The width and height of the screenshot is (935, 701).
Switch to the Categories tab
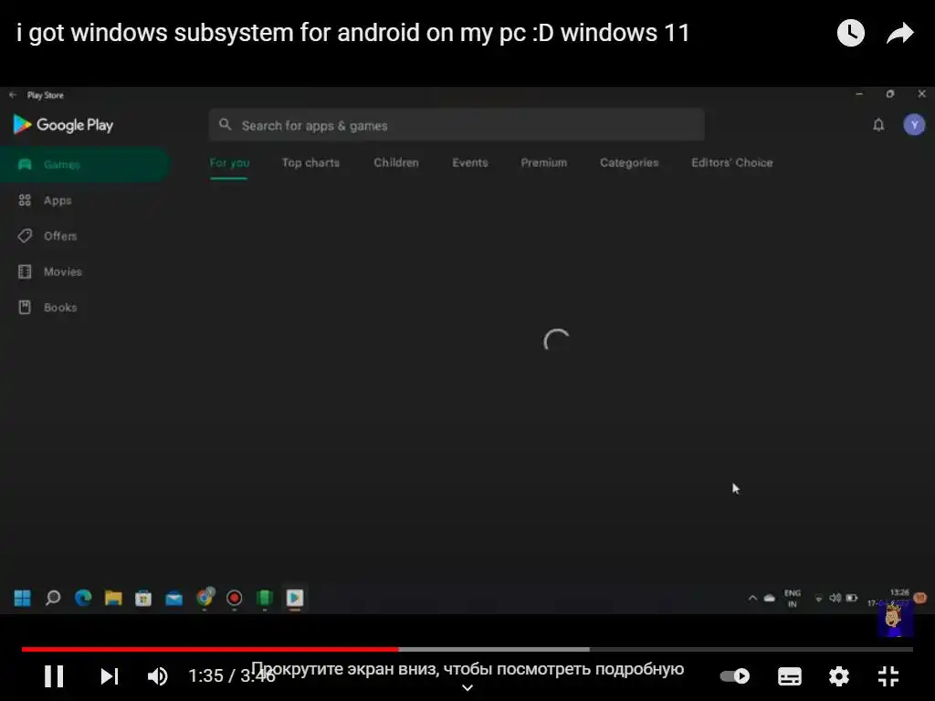(x=629, y=162)
